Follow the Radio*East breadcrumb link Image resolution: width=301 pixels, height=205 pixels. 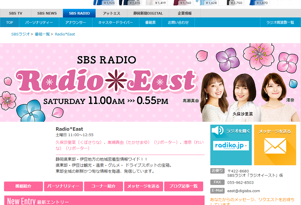pos(65,34)
